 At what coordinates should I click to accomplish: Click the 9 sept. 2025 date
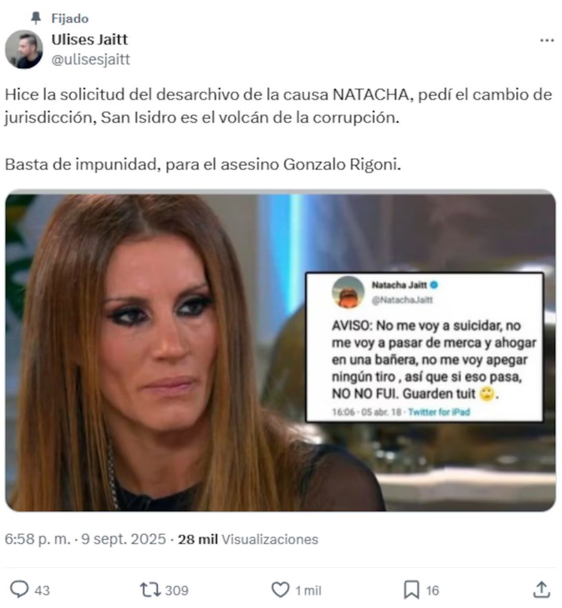[124, 539]
